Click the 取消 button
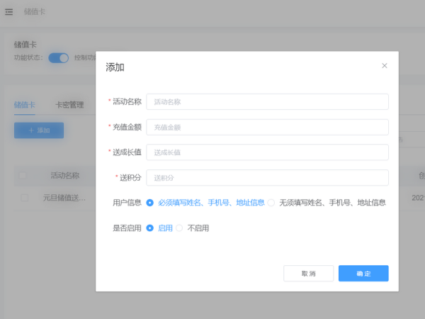Screen dimensions: 425x319 [308, 274]
